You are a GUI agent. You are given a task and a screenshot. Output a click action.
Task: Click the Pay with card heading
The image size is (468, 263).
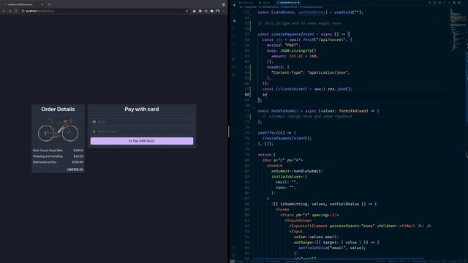142,109
